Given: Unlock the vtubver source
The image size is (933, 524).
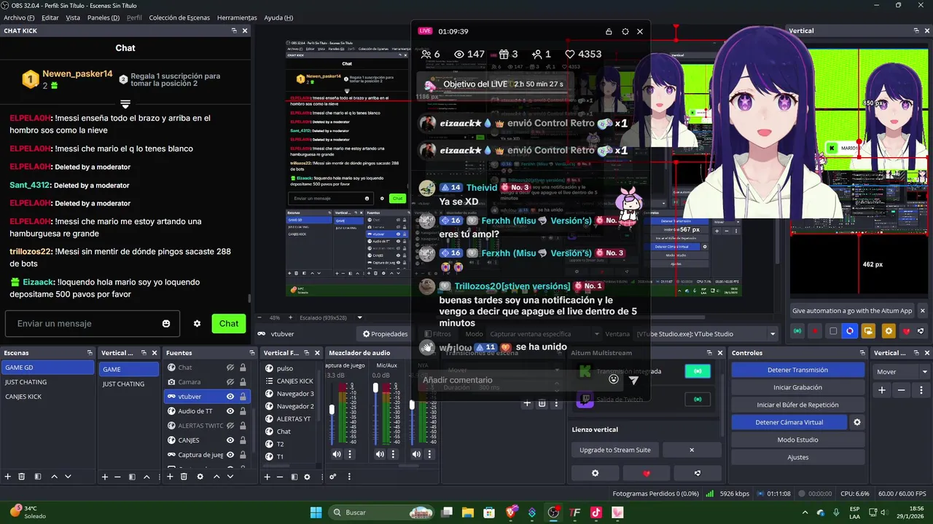Looking at the screenshot, I should (x=243, y=397).
